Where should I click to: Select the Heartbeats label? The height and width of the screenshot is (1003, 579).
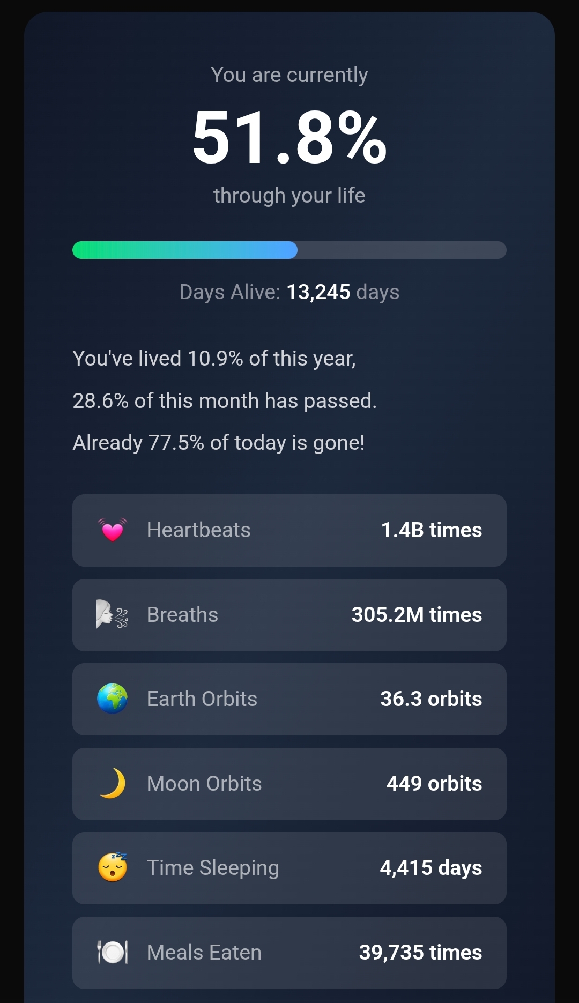(x=198, y=530)
